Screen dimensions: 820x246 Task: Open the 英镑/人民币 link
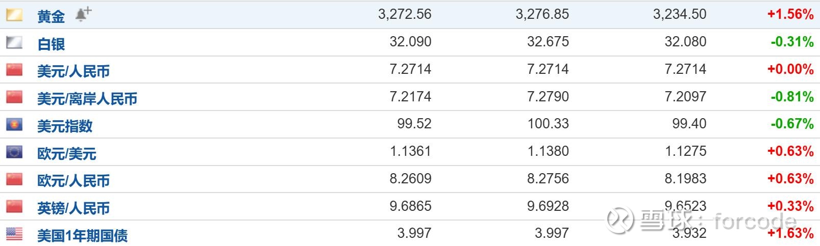pyautogui.click(x=73, y=208)
